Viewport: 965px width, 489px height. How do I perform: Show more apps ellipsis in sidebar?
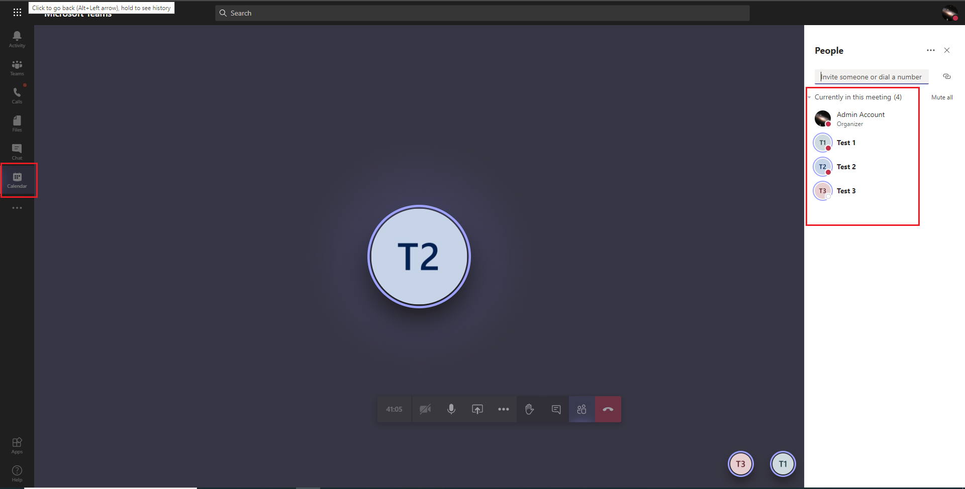tap(17, 208)
